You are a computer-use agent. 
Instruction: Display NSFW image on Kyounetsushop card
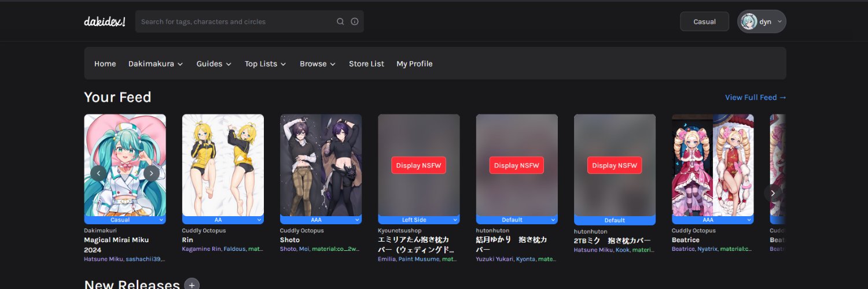coord(419,165)
